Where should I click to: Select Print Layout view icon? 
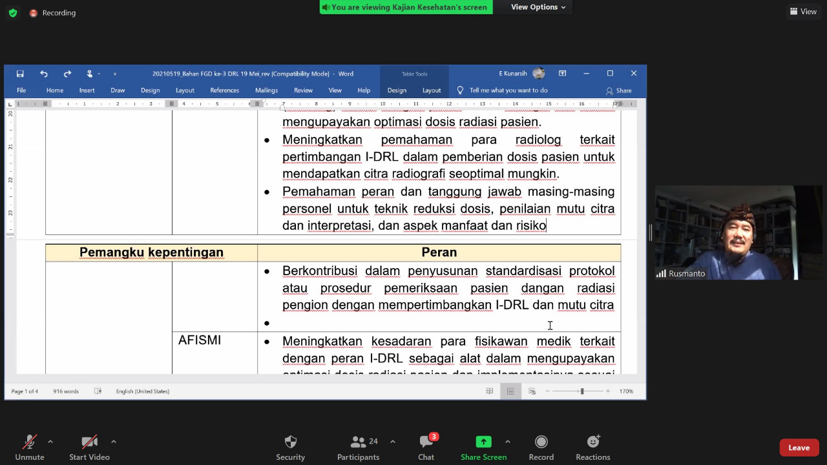point(510,391)
